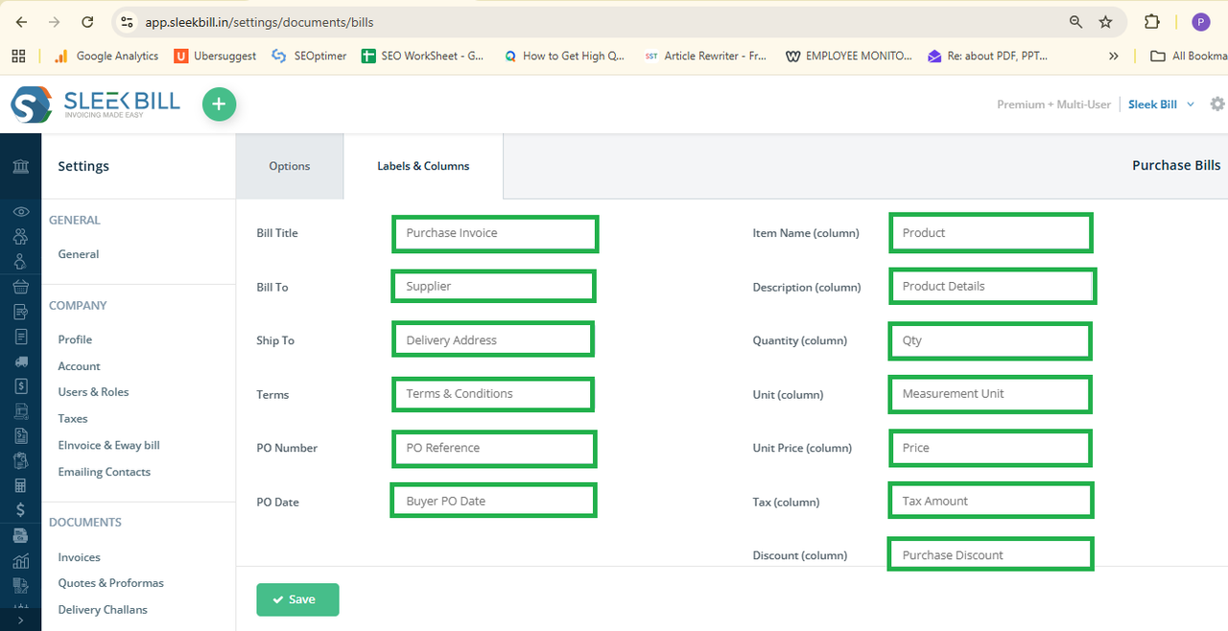The width and height of the screenshot is (1228, 631).
Task: Open browser Extensions puzzle icon
Action: 1152,21
